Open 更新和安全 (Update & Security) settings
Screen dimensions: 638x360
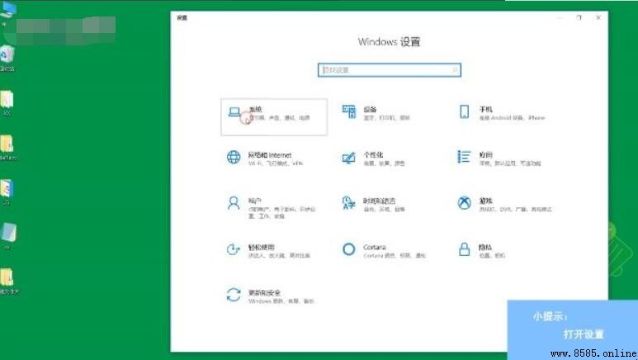[x=271, y=296]
